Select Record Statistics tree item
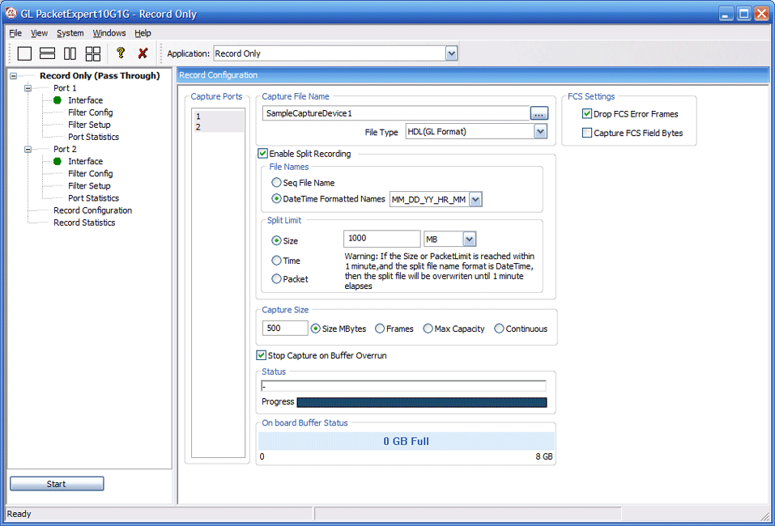This screenshot has height=526, width=775. point(84,223)
